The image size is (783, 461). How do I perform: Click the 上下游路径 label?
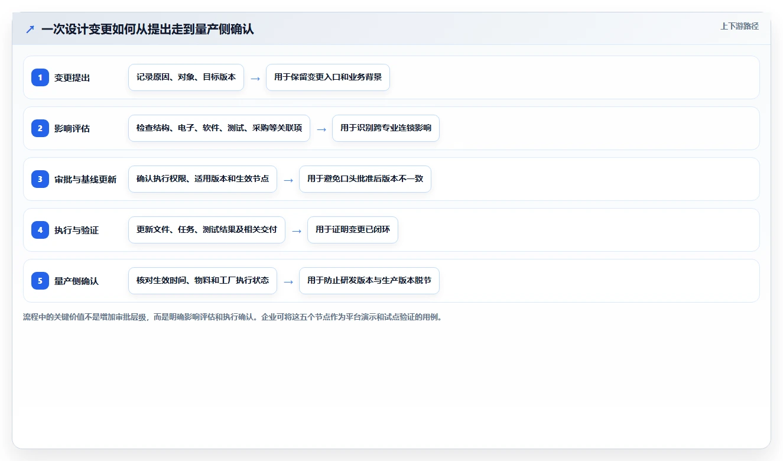[x=739, y=26]
